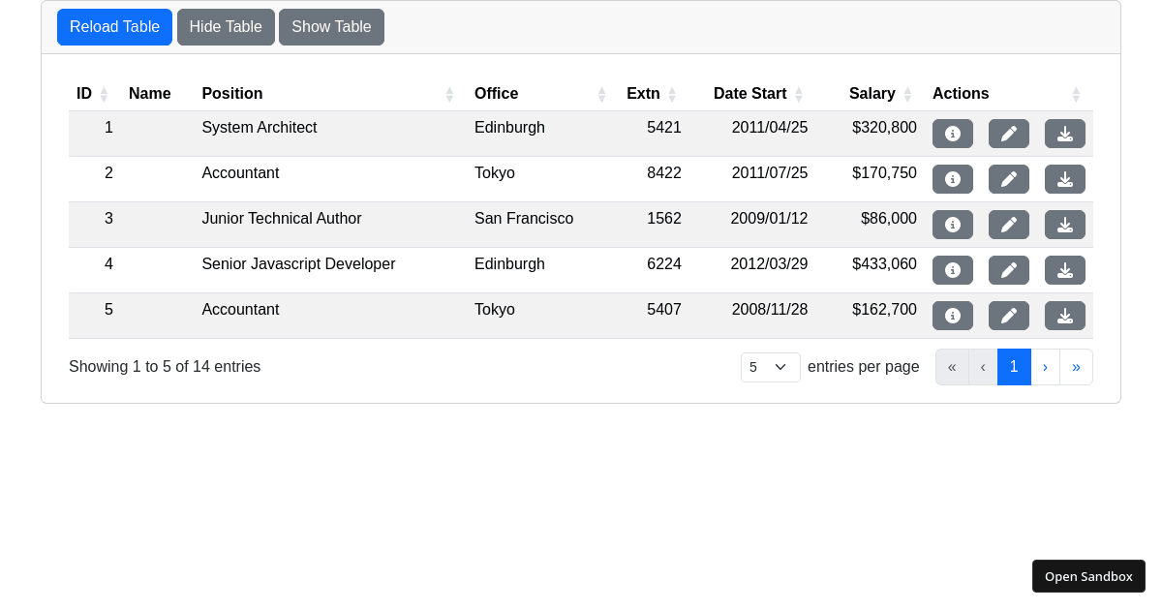Click the Hide Table button
The height and width of the screenshot is (610, 1162).
click(x=226, y=27)
